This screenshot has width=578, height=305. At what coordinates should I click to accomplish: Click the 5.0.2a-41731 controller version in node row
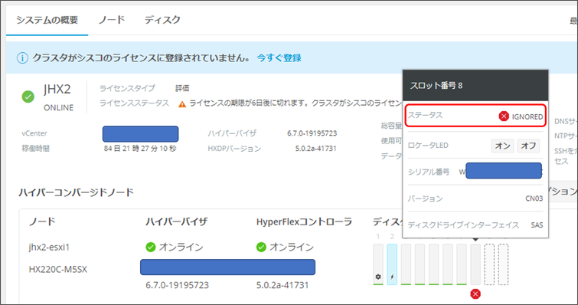(x=282, y=285)
